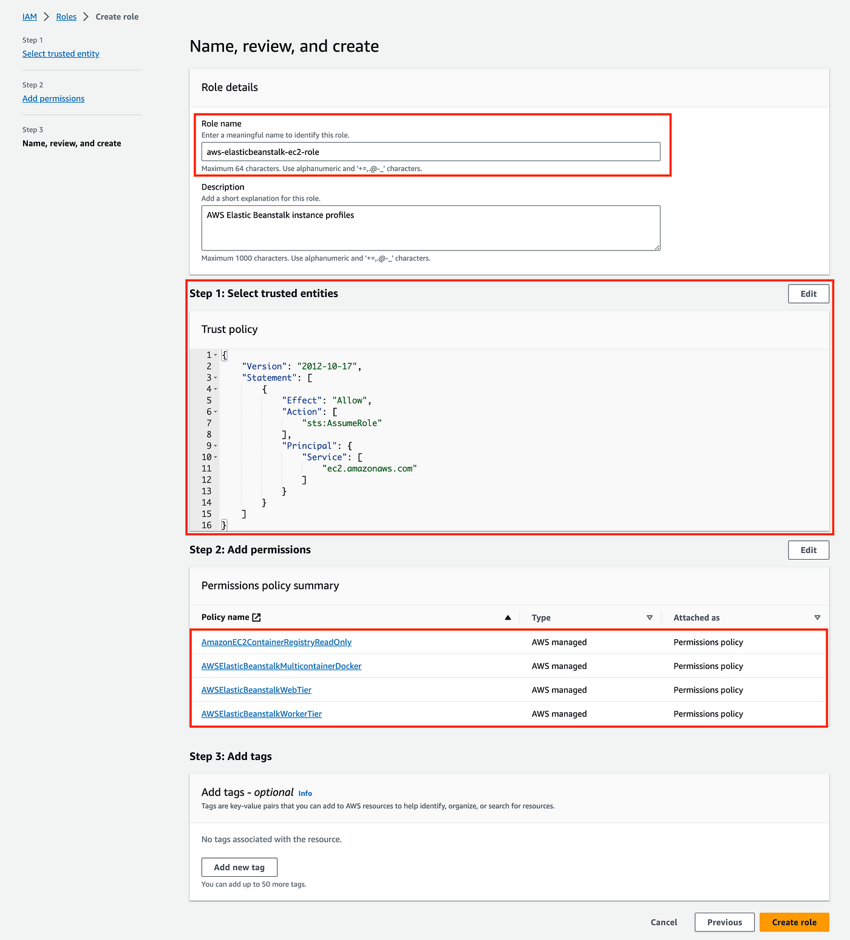Click "sts:AssumeRole" in trust policy
850x940 pixels.
click(342, 424)
